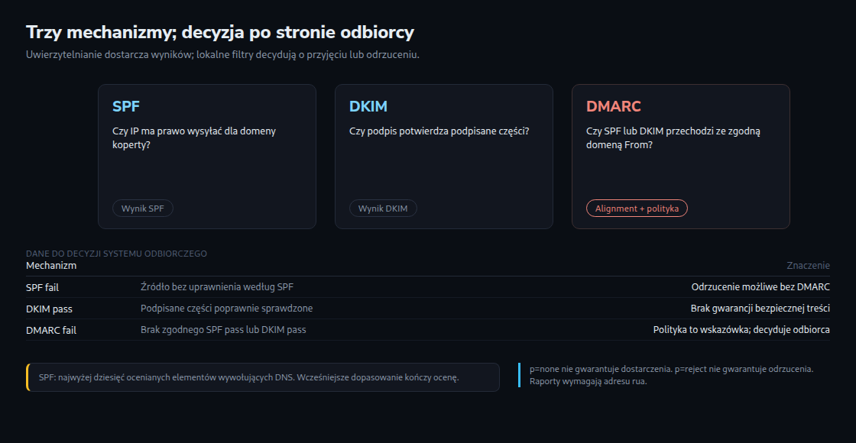Click 'Źródło bez uprawnienia według SPF'
The image size is (856, 443).
pos(217,287)
